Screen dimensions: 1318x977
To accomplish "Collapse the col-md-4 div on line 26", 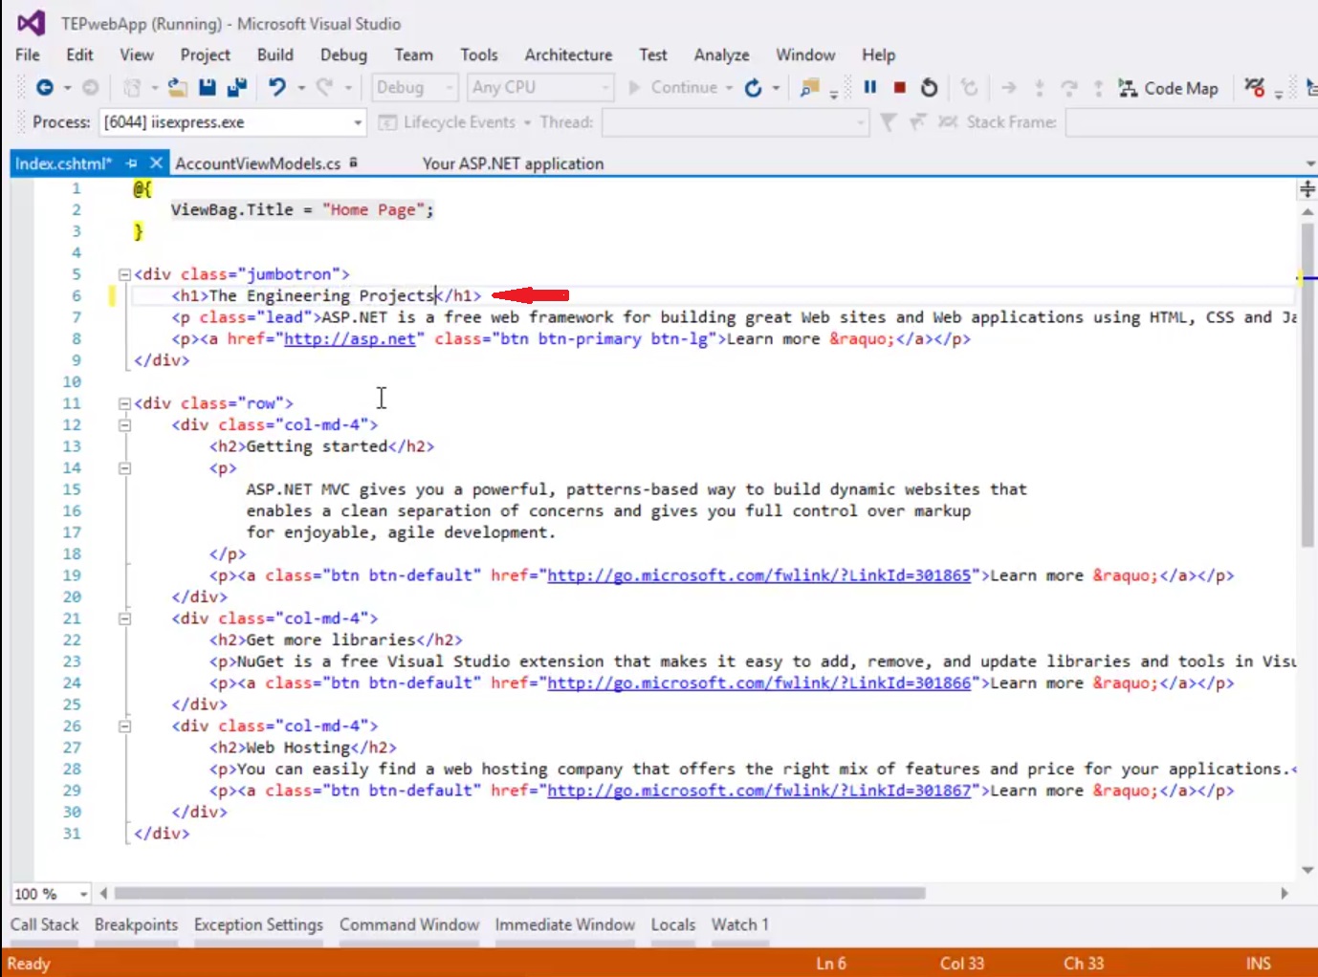I will click(x=124, y=727).
